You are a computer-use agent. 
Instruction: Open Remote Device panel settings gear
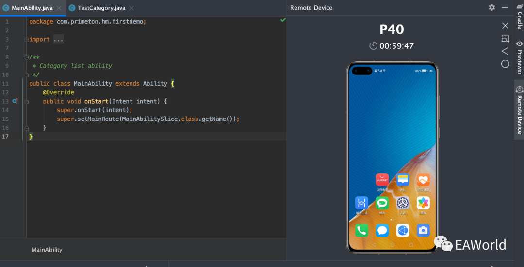(x=491, y=7)
